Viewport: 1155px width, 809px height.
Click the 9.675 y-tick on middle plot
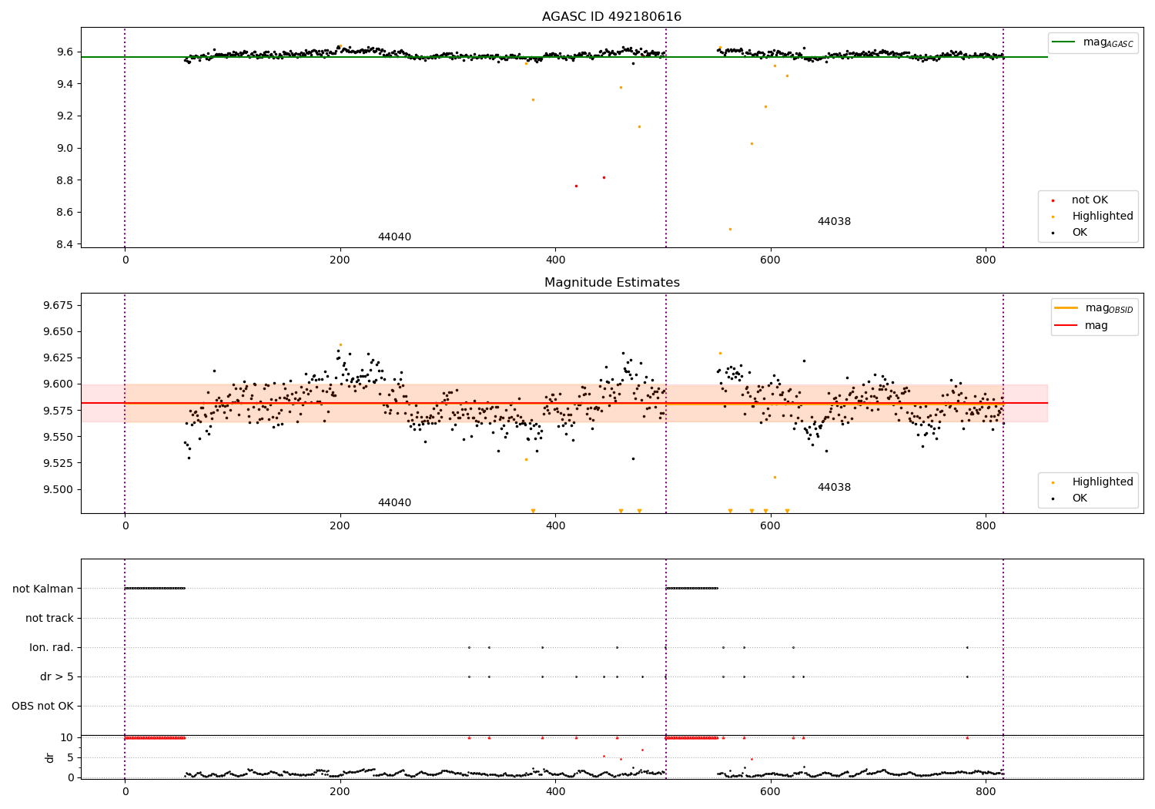click(x=59, y=305)
